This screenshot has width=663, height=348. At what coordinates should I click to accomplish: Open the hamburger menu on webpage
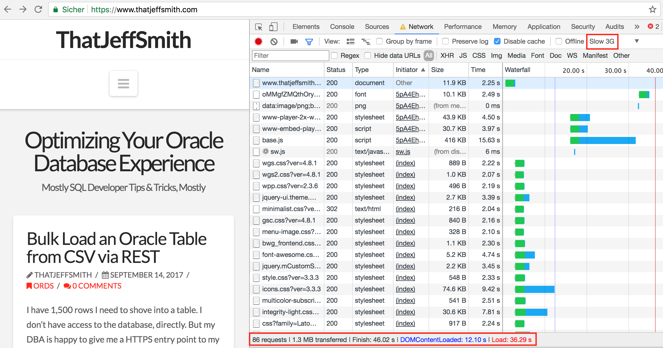(123, 83)
